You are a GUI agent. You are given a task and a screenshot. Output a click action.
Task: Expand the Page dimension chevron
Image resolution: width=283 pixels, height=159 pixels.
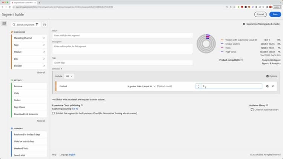[x=44, y=45]
